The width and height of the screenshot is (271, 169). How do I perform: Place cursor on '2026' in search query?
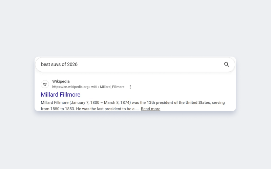coord(72,65)
